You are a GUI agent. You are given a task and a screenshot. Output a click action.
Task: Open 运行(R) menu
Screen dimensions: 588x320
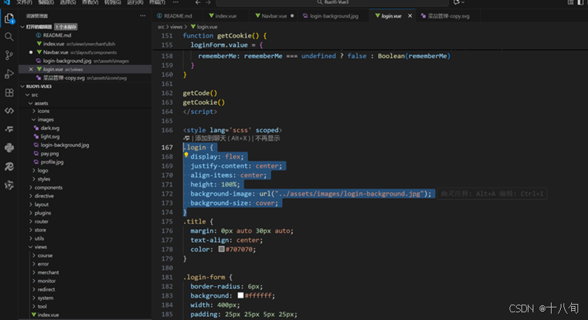(x=135, y=2)
